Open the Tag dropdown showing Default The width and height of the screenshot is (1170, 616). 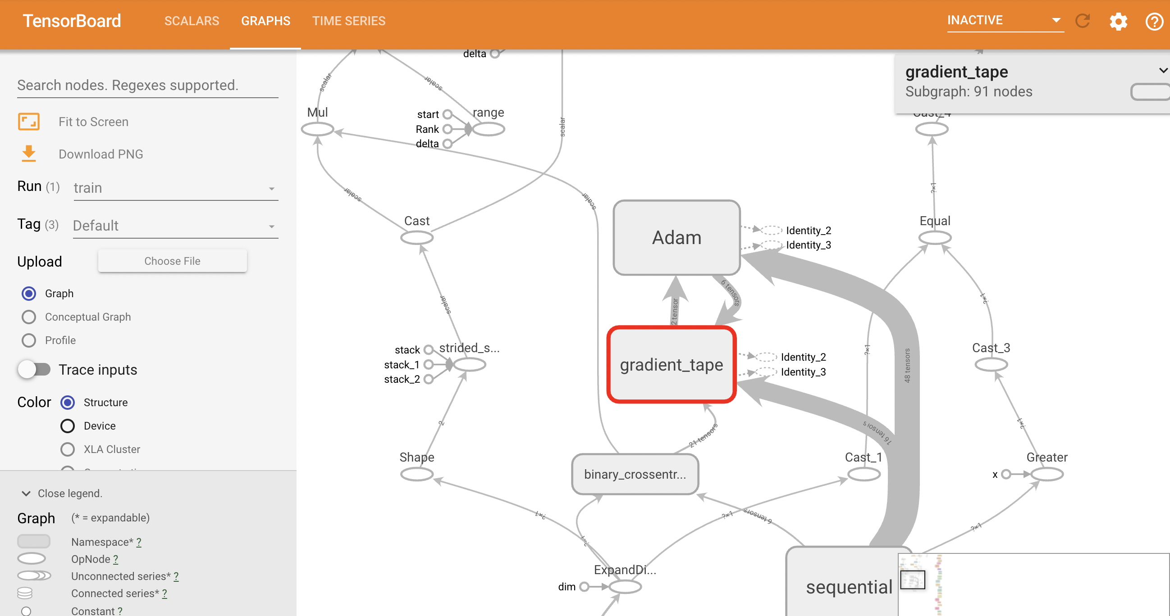click(x=175, y=226)
